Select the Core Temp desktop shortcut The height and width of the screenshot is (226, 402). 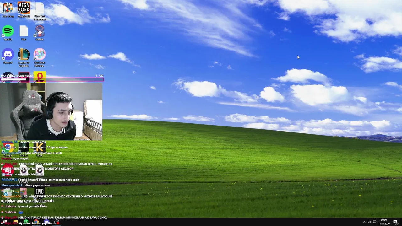point(8,10)
